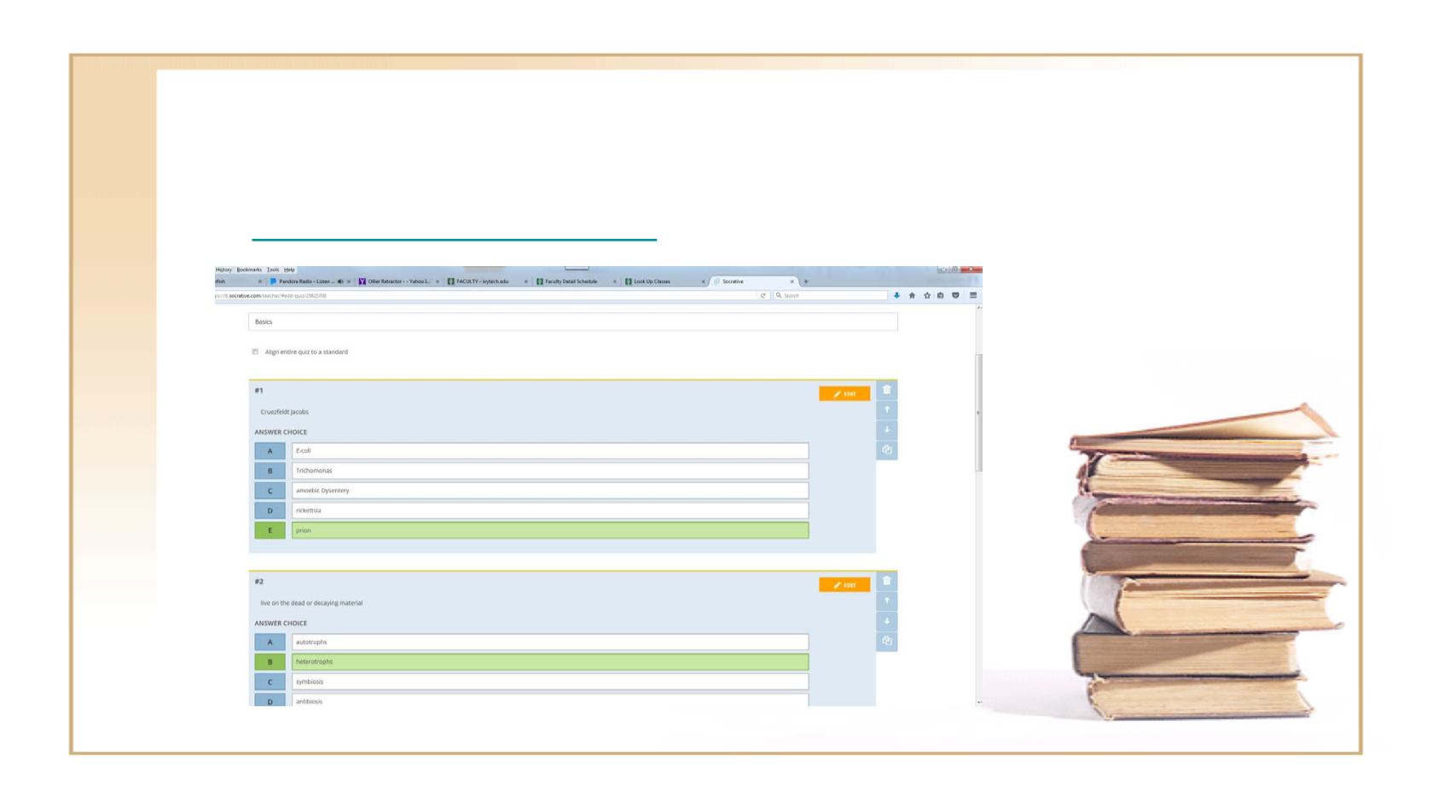Screen dimensions: 1433x806
Task: Duplicate question #2 with the copy icon
Action: tap(887, 641)
